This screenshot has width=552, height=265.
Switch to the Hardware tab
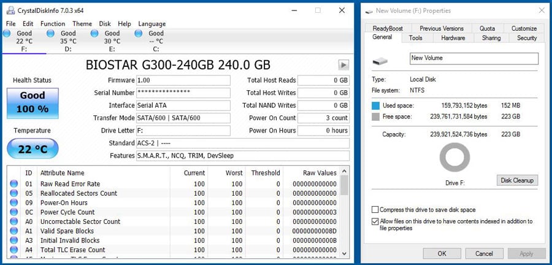[x=453, y=38]
